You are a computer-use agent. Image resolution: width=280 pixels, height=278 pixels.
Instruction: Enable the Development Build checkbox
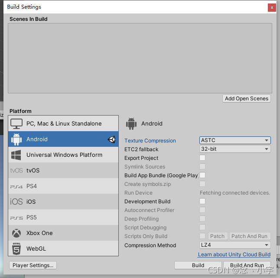point(202,201)
